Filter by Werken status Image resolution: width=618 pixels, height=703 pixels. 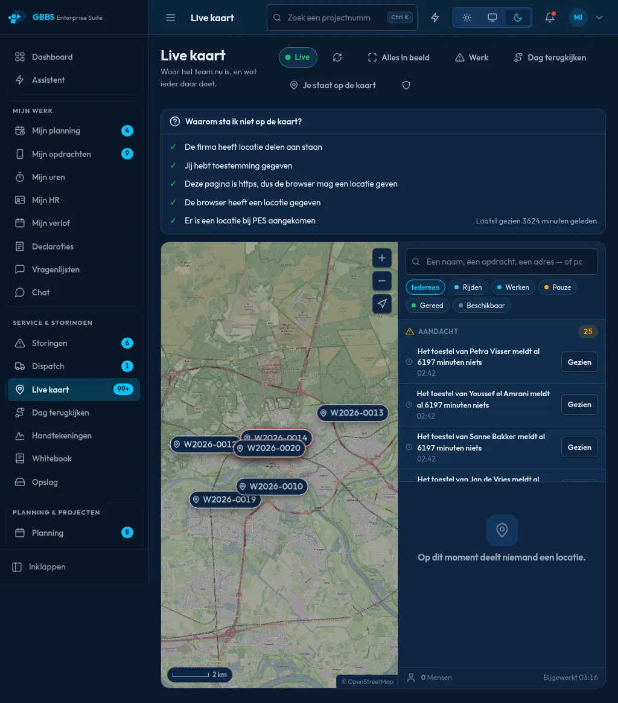pos(512,287)
